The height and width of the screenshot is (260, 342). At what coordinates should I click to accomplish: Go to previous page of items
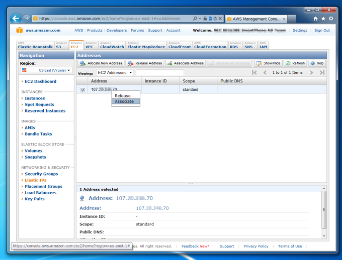click(265, 72)
